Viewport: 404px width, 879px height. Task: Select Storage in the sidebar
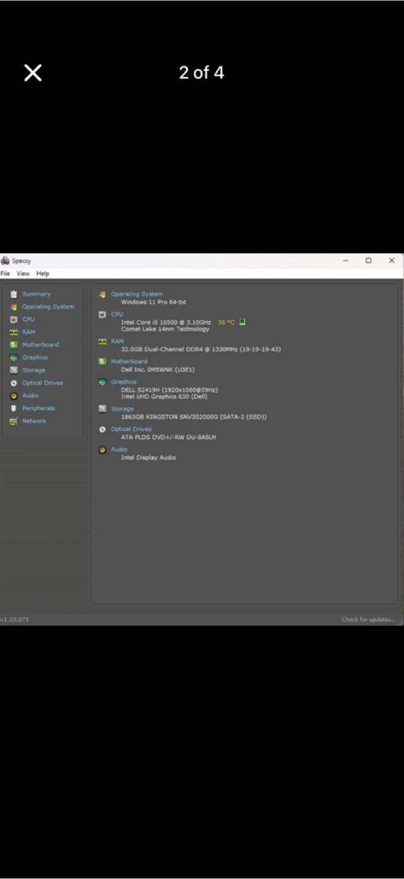[x=34, y=370]
